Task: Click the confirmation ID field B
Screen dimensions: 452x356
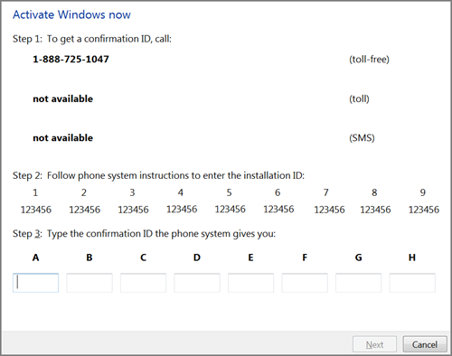Action: tap(89, 283)
